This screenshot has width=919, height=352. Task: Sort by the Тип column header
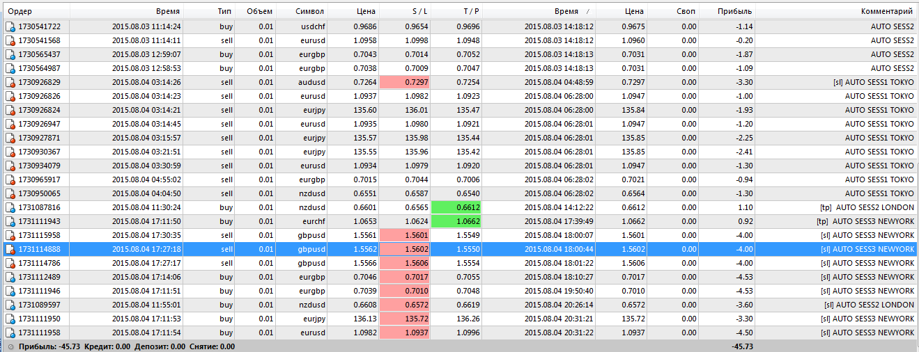coord(209,12)
